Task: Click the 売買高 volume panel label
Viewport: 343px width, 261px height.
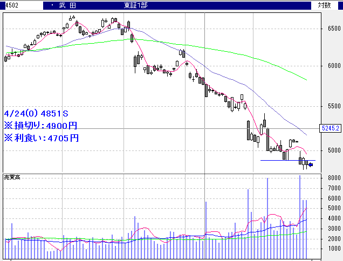Action: (12, 177)
